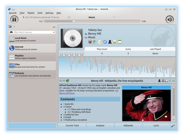Switch to Current Track applet tab
184x137 pixels.
(72, 125)
